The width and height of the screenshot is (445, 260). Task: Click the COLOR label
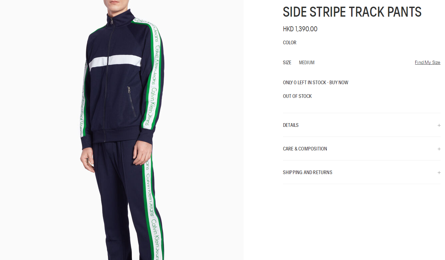290,43
